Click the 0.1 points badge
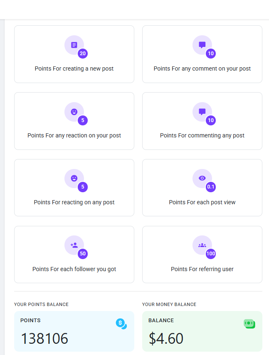The width and height of the screenshot is (269, 355). point(211,187)
